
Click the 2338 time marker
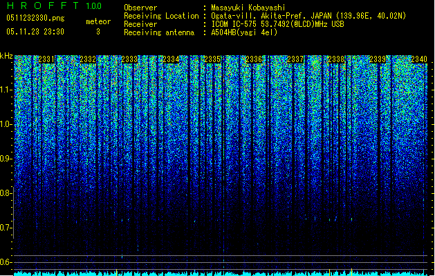336,59
